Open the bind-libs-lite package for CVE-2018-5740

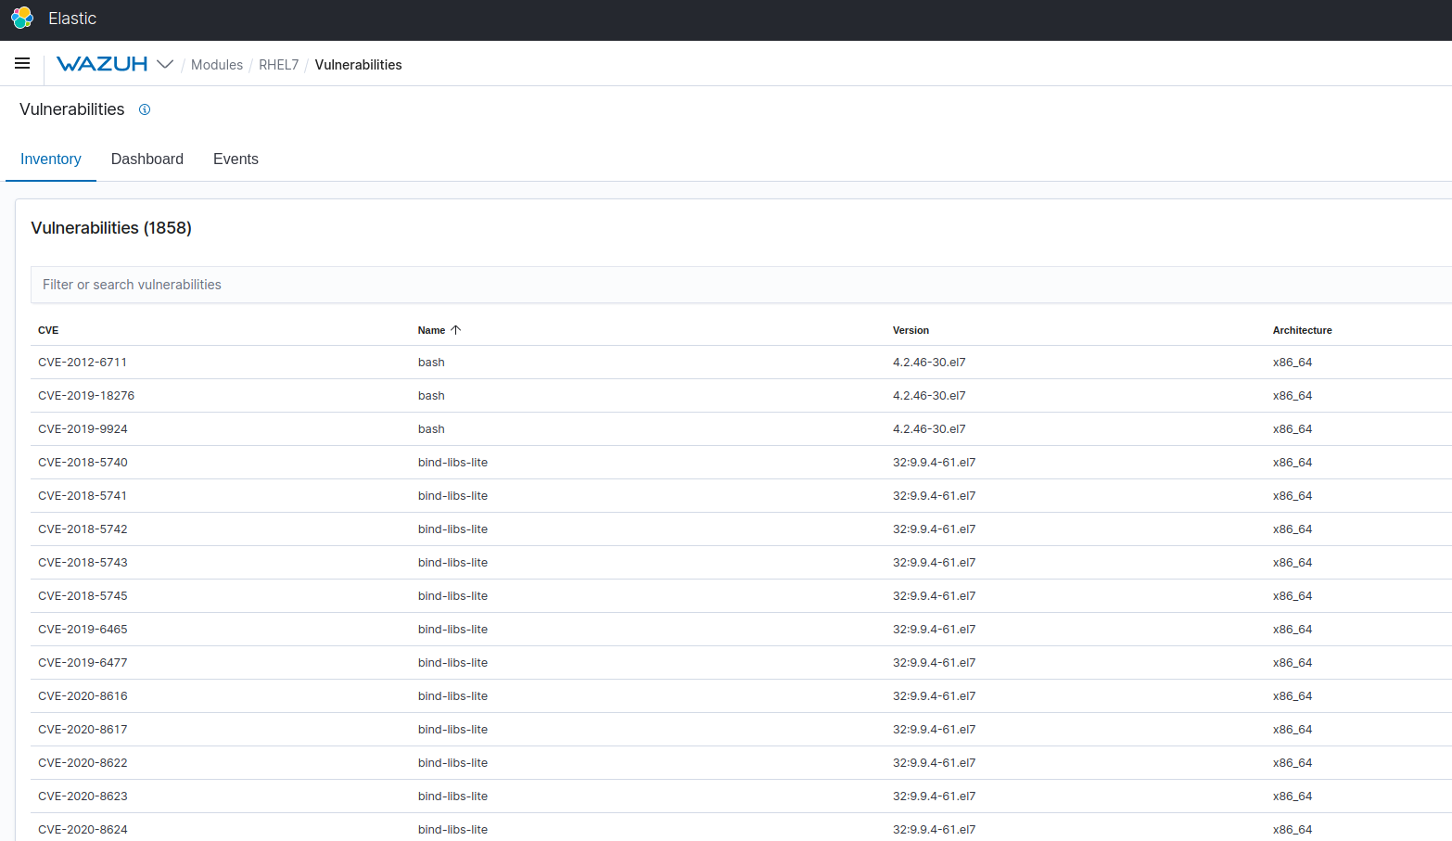(452, 462)
